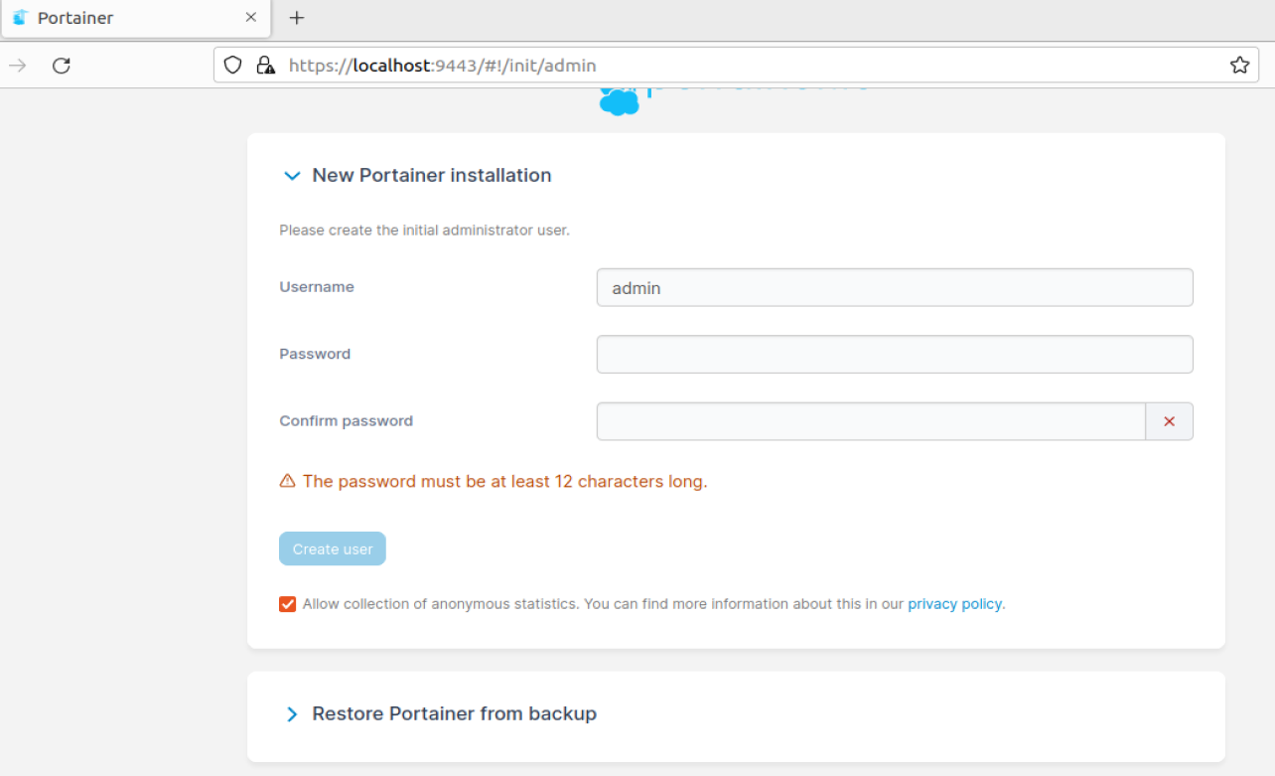Switch to the Portainer browser tab

tap(129, 17)
